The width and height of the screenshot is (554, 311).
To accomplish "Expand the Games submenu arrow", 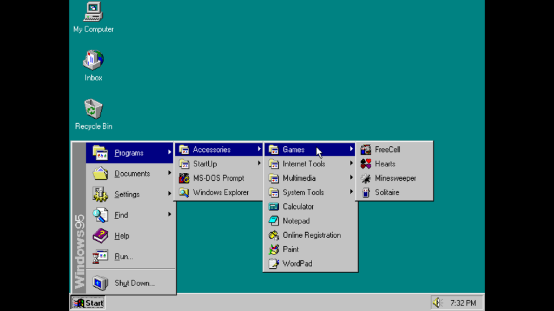I will 351,149.
